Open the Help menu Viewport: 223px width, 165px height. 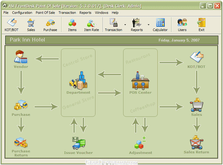(115, 12)
